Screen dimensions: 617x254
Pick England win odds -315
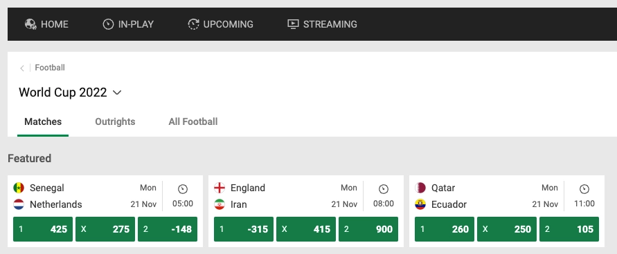click(x=244, y=229)
